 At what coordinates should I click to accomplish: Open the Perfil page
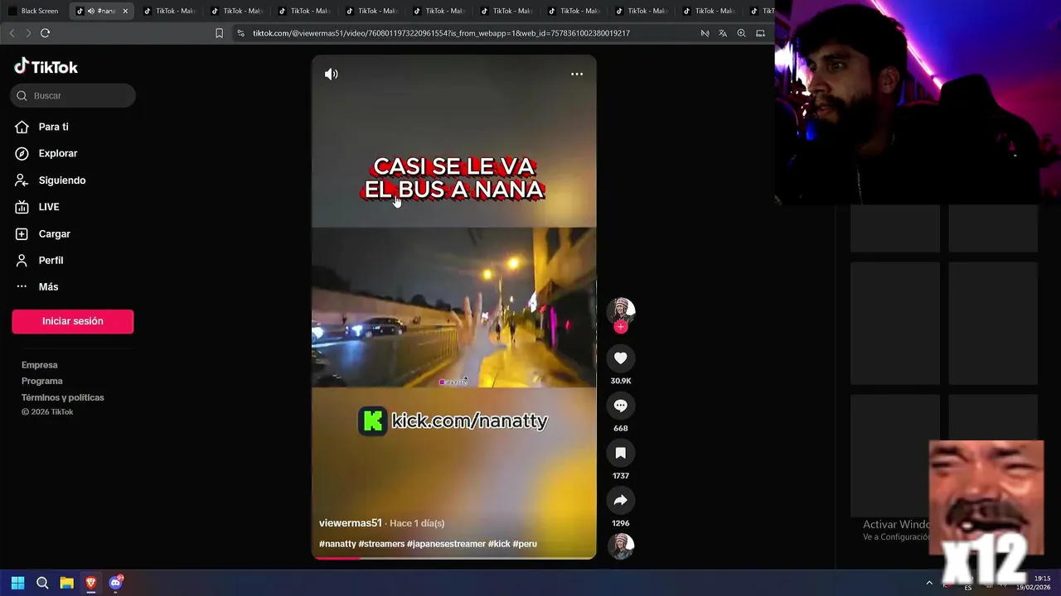[x=51, y=260]
